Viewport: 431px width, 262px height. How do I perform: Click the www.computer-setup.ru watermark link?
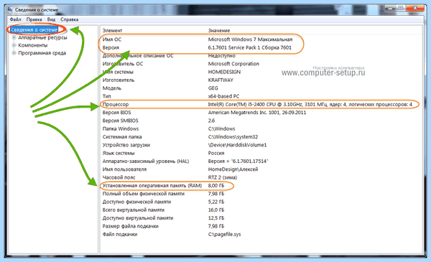tap(323, 72)
